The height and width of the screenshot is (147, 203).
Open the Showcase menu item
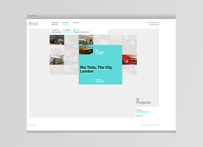(x=55, y=23)
